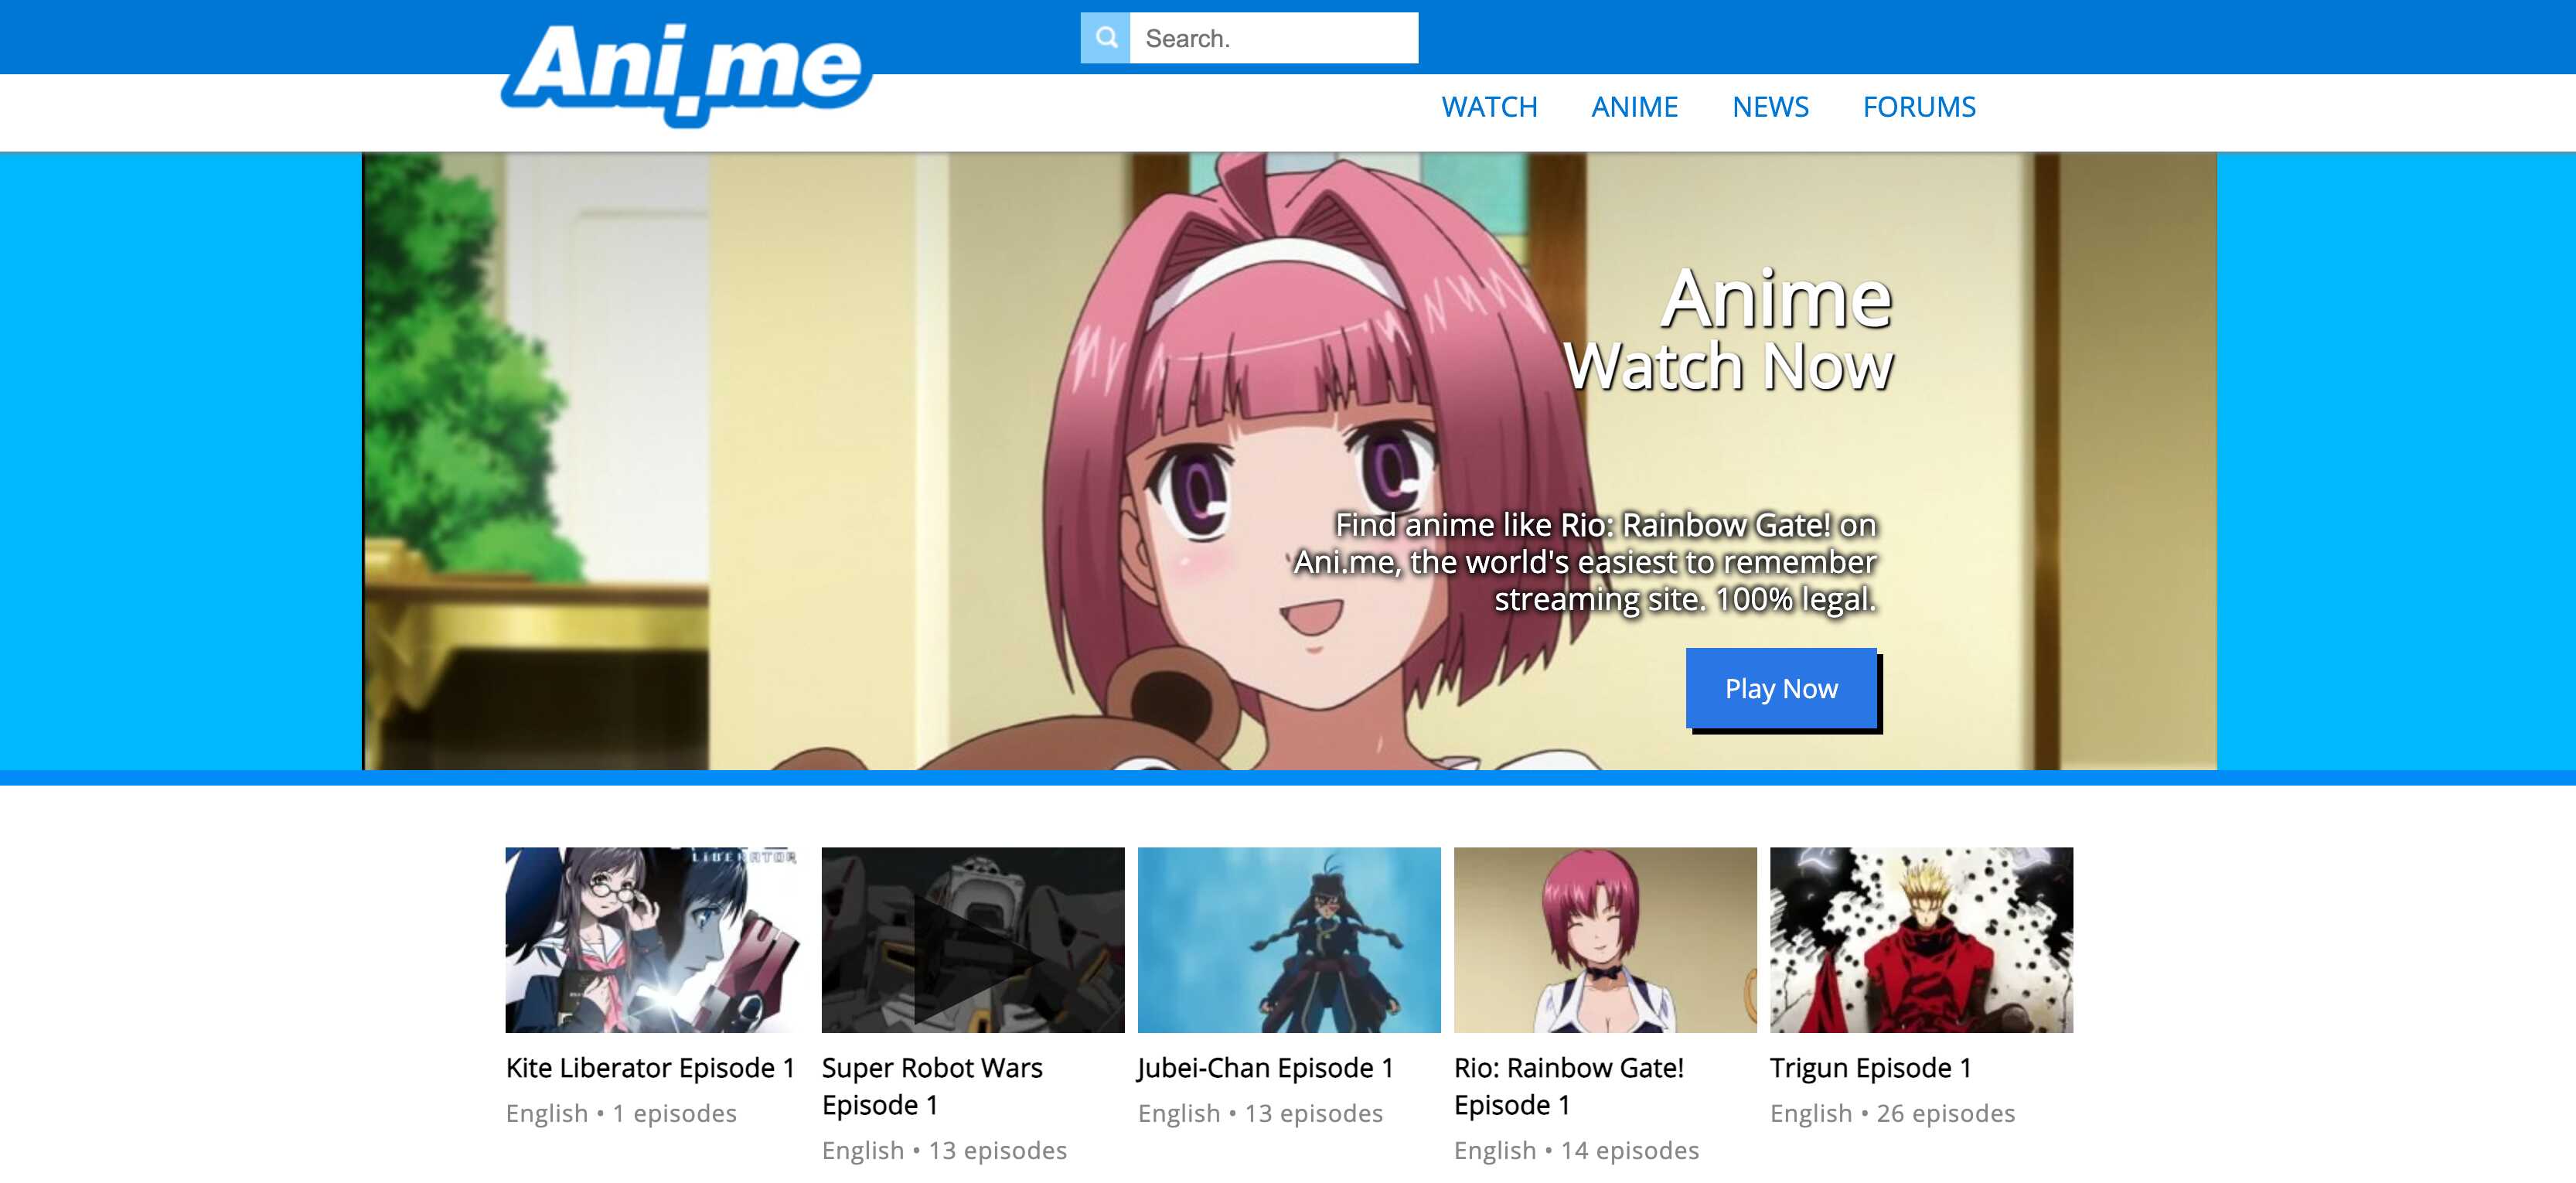Open the Super Robot Wars Episode 1 link

pos(931,1085)
